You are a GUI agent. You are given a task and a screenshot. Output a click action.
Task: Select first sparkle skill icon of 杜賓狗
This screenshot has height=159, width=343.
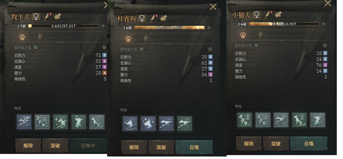coord(130,124)
